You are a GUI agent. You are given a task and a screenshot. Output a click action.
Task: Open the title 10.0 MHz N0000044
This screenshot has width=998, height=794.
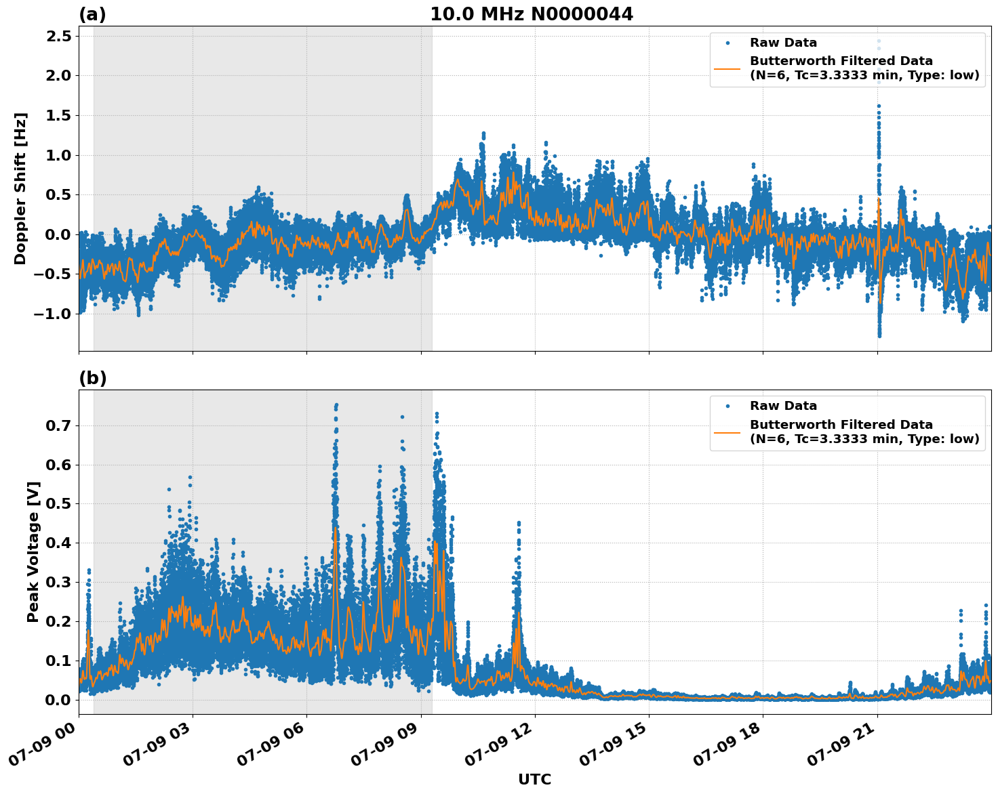pyautogui.click(x=530, y=12)
